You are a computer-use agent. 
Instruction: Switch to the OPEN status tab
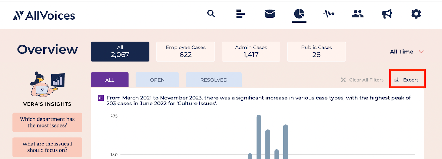point(157,80)
